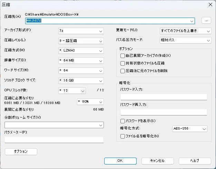Click the キャンセル button

tap(157, 161)
